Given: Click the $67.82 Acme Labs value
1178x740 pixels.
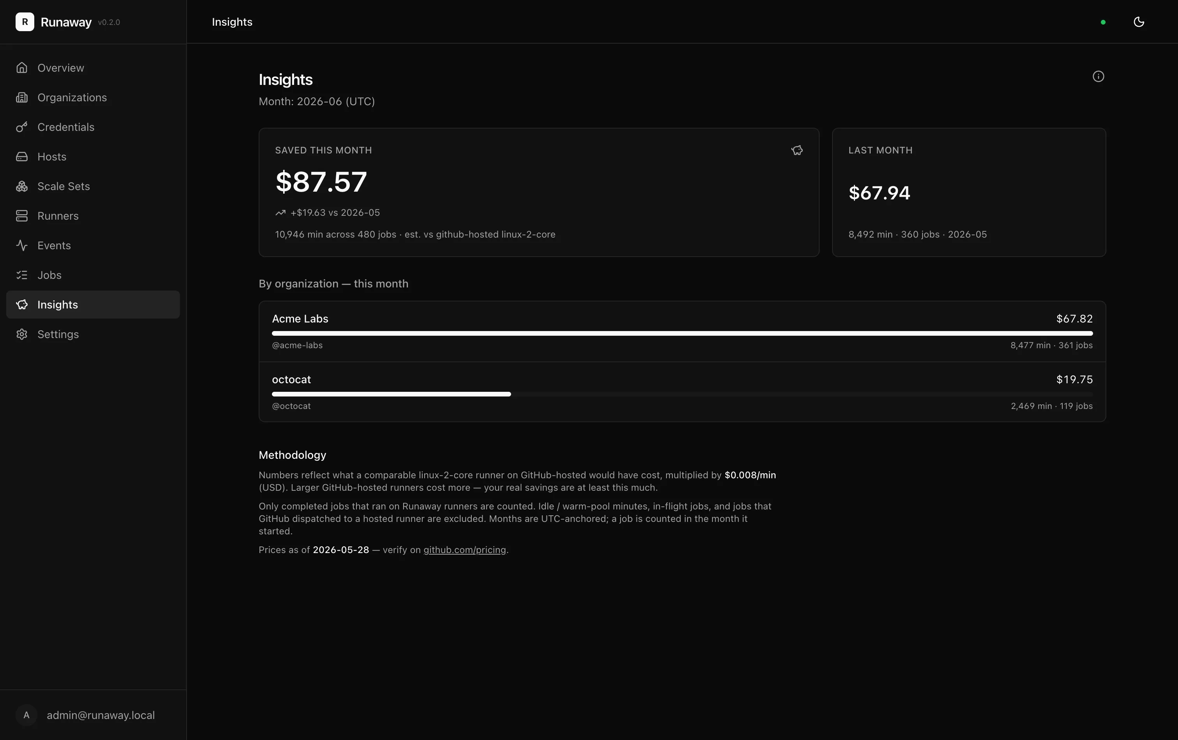Looking at the screenshot, I should [x=1074, y=319].
